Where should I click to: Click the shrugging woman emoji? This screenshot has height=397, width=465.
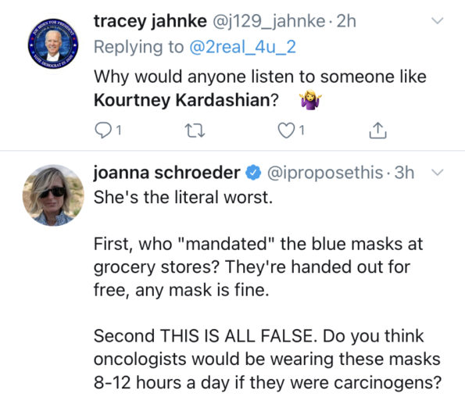tap(310, 100)
